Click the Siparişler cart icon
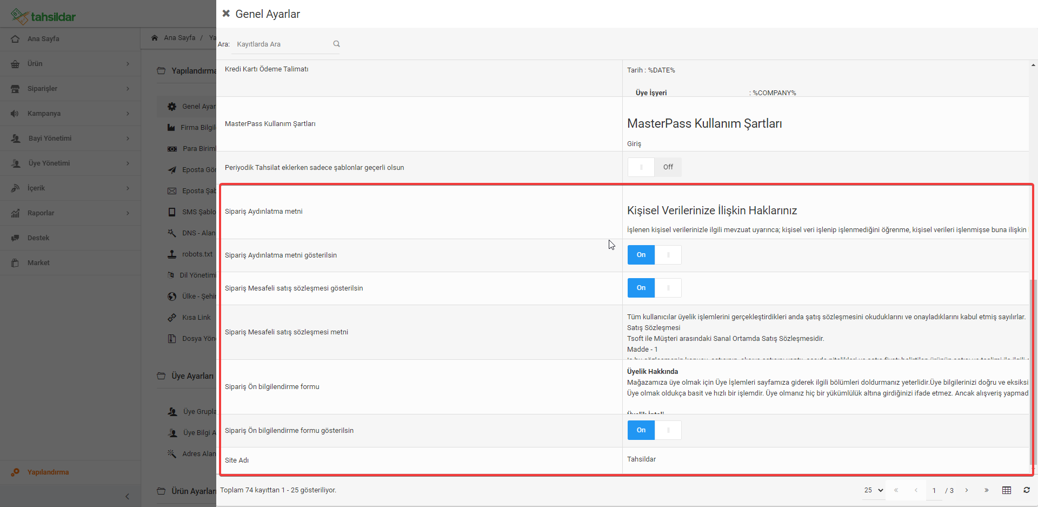Image resolution: width=1038 pixels, height=507 pixels. tap(15, 89)
